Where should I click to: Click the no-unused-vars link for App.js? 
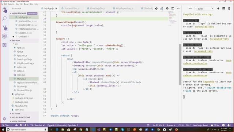click(204, 27)
